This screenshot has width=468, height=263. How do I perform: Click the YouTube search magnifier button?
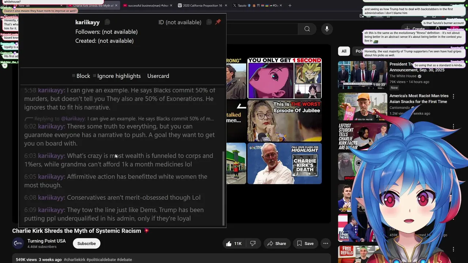(x=307, y=29)
